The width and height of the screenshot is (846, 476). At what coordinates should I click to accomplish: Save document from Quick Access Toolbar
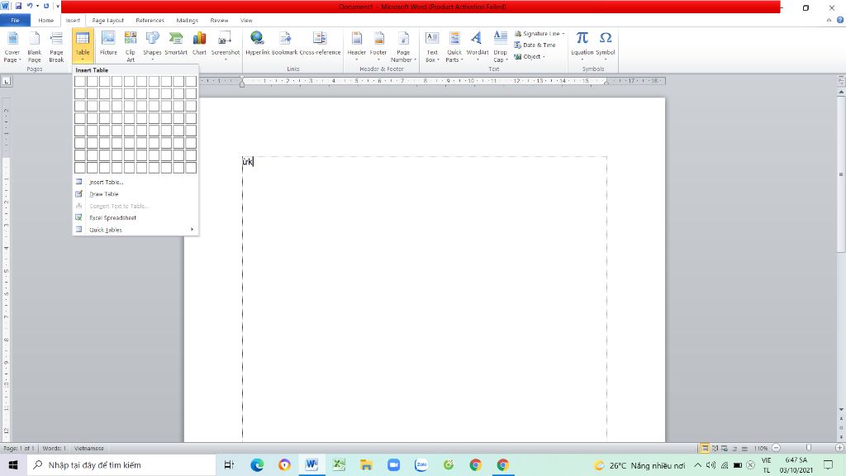click(18, 6)
